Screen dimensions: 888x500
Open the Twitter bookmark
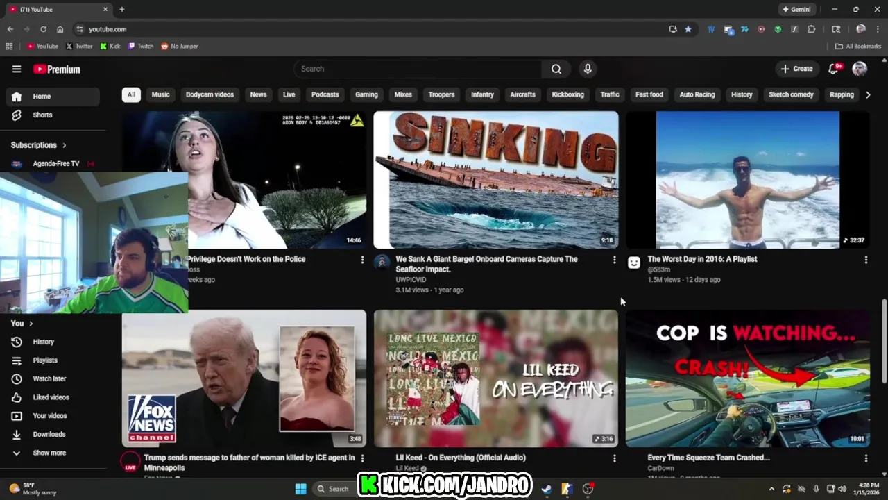pyautogui.click(x=79, y=47)
